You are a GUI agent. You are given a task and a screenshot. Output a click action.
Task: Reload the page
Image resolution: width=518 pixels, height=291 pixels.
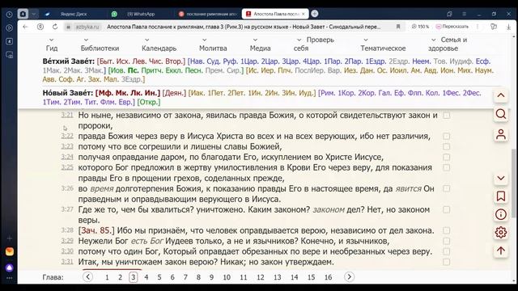55,27
